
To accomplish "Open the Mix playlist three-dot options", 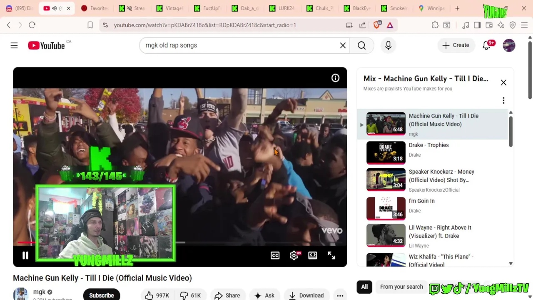I will [x=503, y=100].
